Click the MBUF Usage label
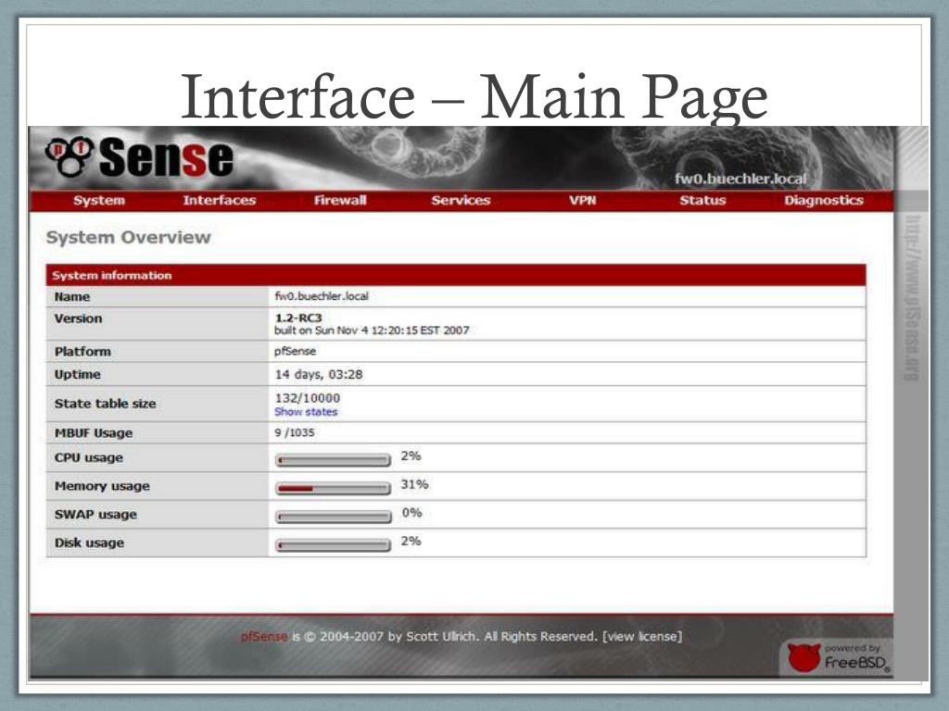Image resolution: width=949 pixels, height=711 pixels. coord(94,433)
